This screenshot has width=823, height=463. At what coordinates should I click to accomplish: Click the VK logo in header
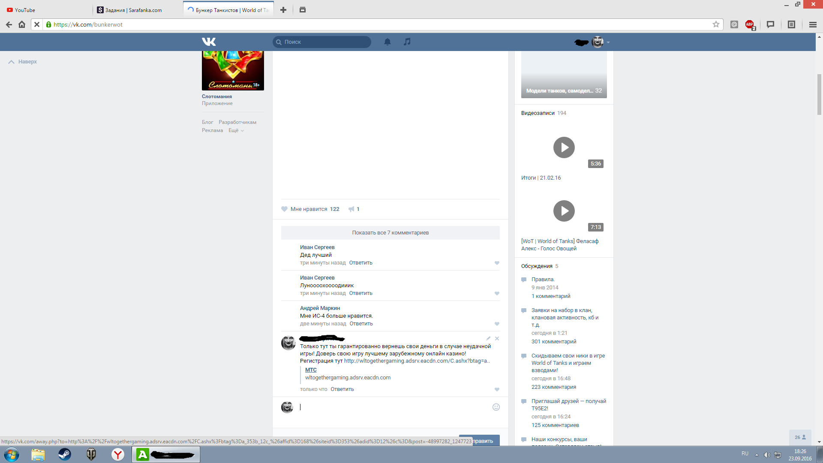pos(209,42)
